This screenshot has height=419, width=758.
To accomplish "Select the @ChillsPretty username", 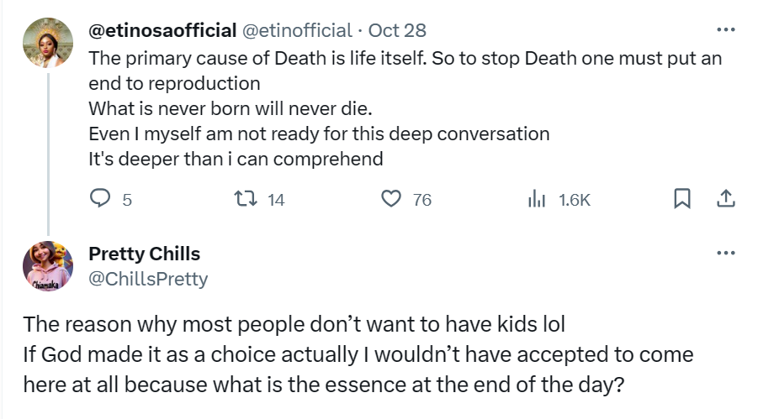I will [148, 279].
